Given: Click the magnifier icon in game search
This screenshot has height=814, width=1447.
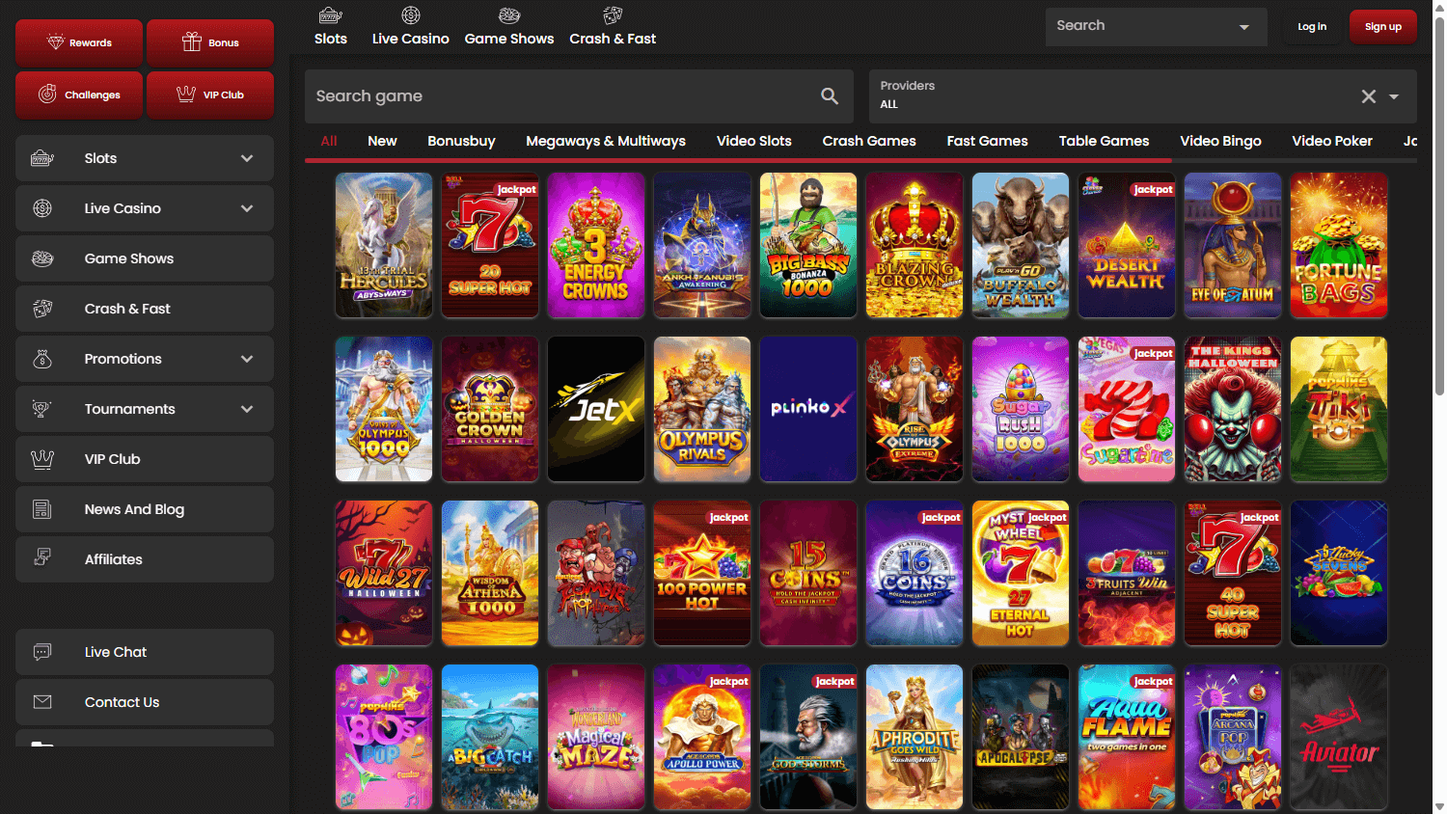Looking at the screenshot, I should (x=830, y=95).
